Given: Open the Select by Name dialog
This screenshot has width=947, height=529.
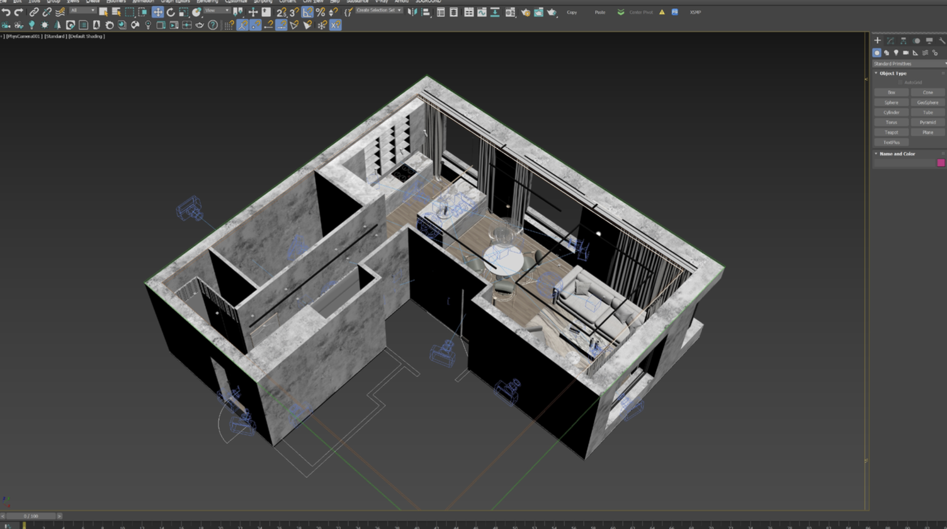Looking at the screenshot, I should (x=116, y=12).
